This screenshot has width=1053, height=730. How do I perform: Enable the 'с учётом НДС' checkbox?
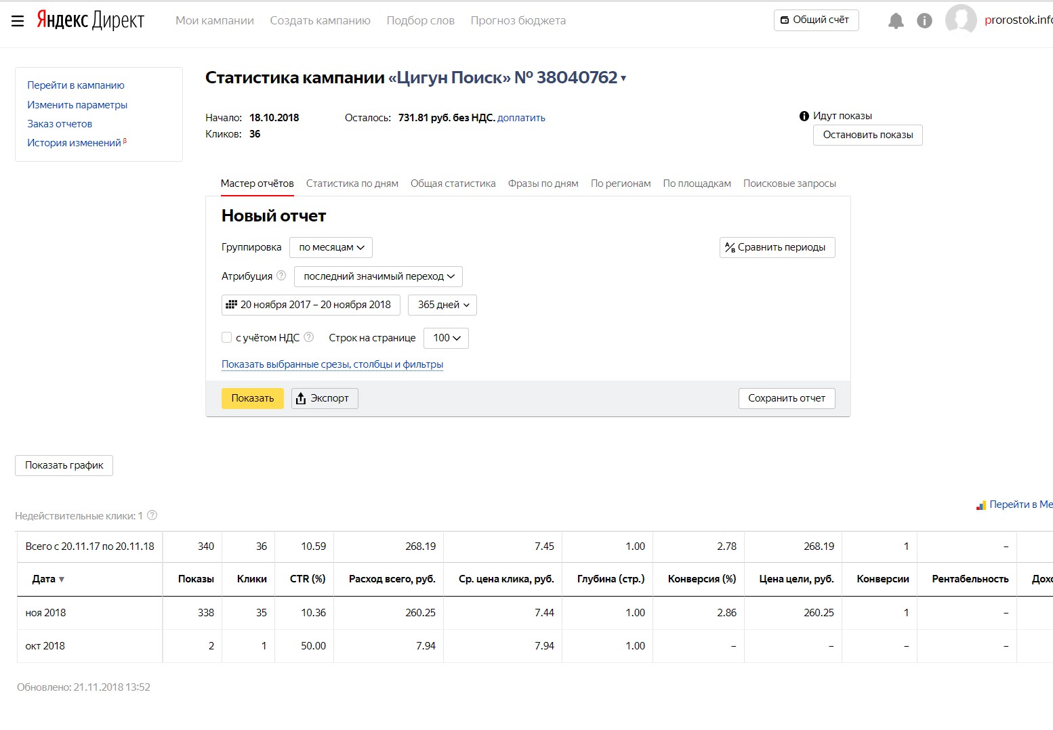pyautogui.click(x=227, y=337)
